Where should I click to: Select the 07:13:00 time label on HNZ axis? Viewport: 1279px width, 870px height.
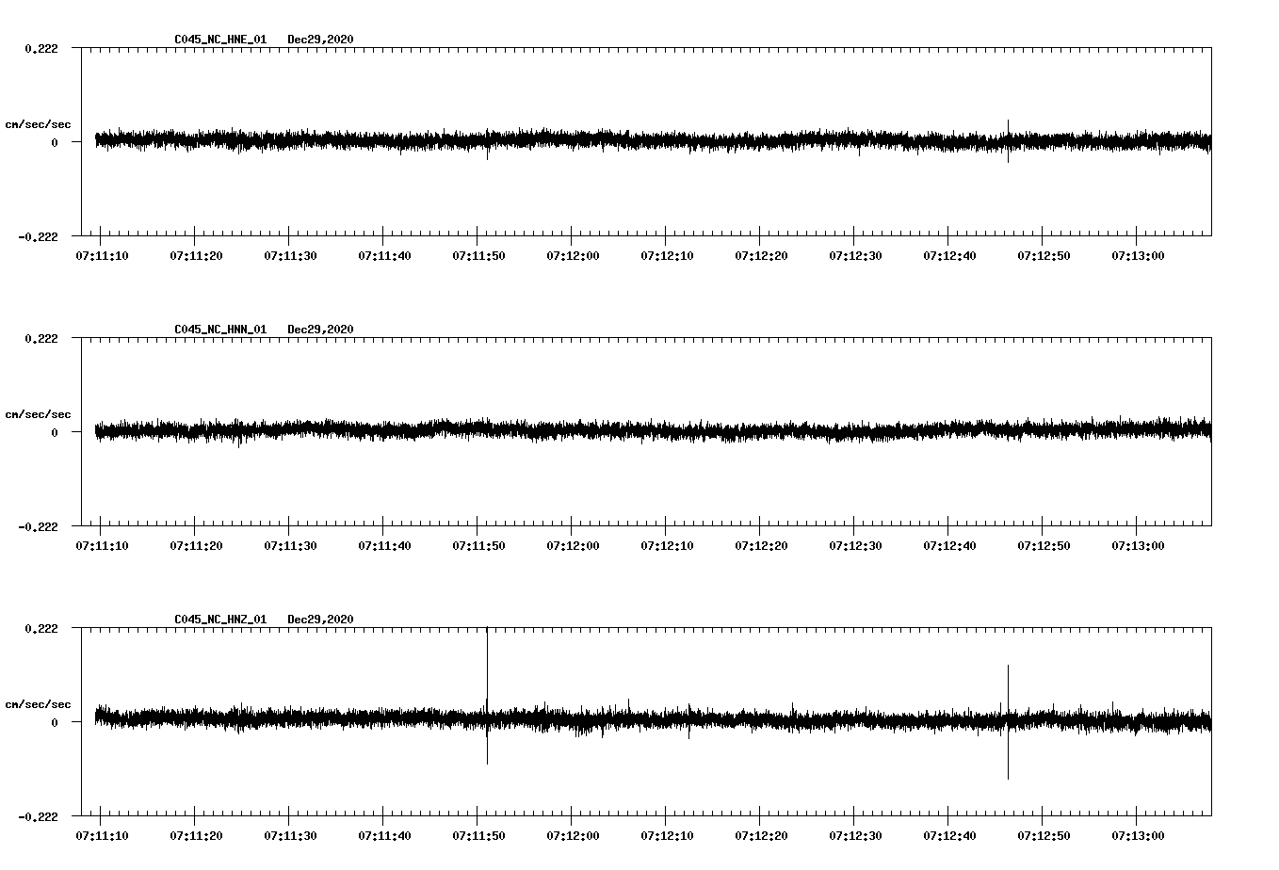coord(1138,835)
